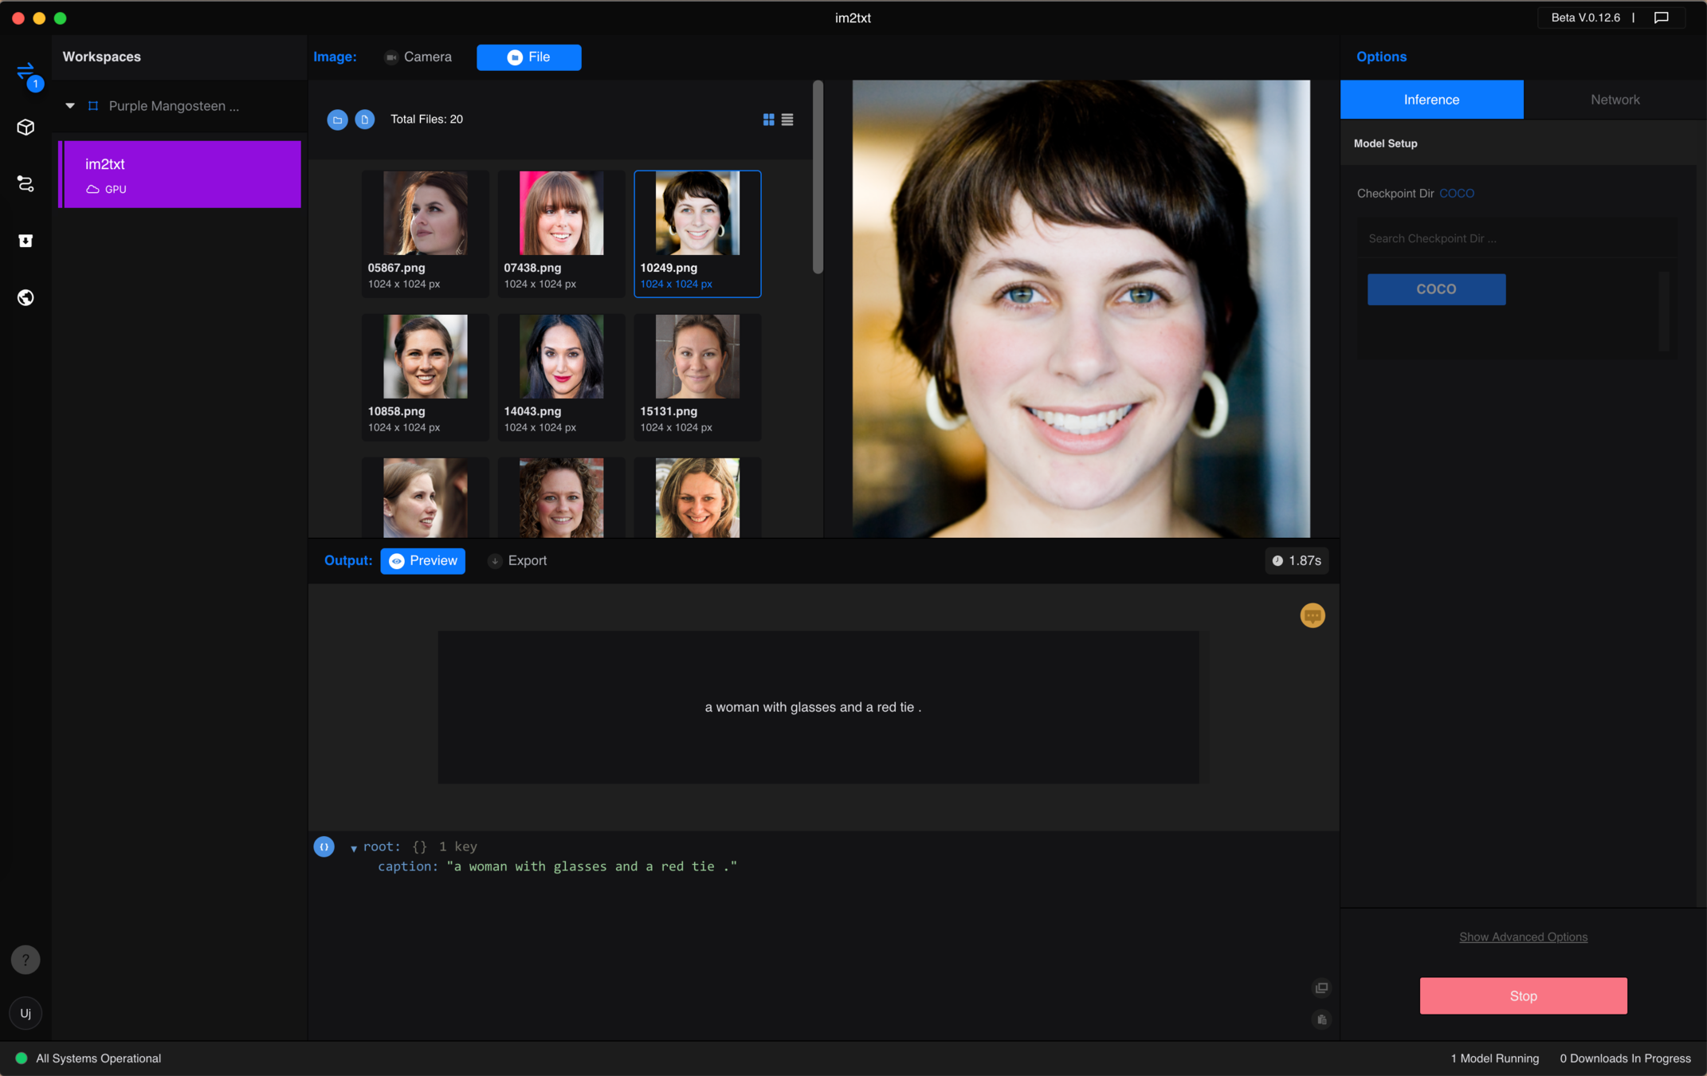1707x1076 pixels.
Task: Click the open folder icon above thumbnails
Action: (x=337, y=120)
